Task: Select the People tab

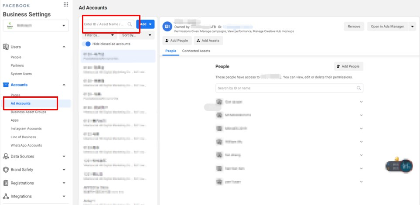Action: [171, 51]
